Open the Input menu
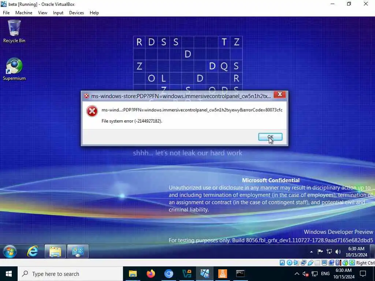 pyautogui.click(x=58, y=13)
